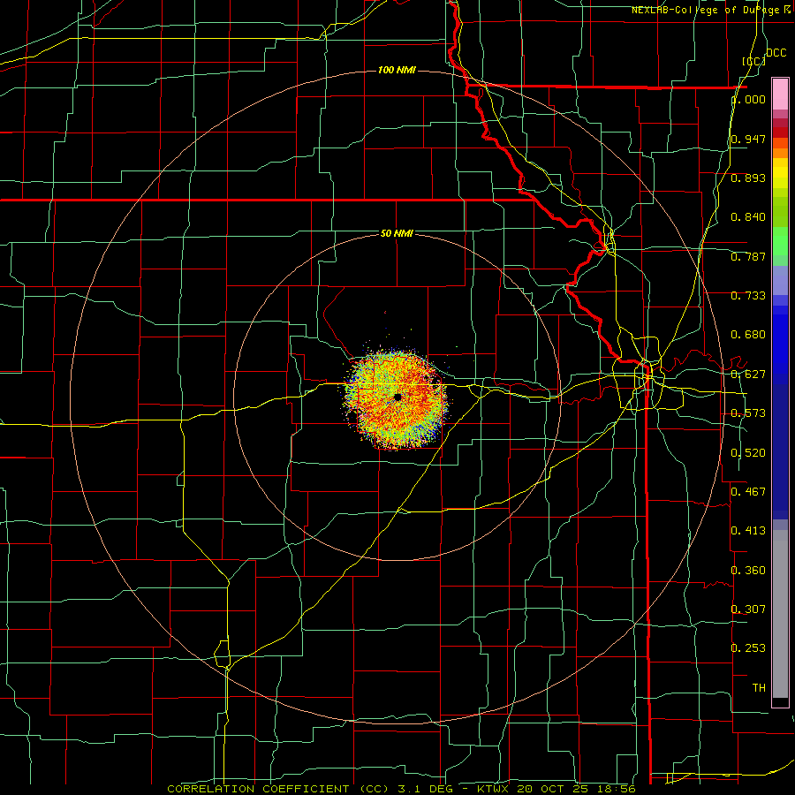This screenshot has height=795, width=795.
Task: Click the '0.520' scale value
Action: pyautogui.click(x=748, y=453)
